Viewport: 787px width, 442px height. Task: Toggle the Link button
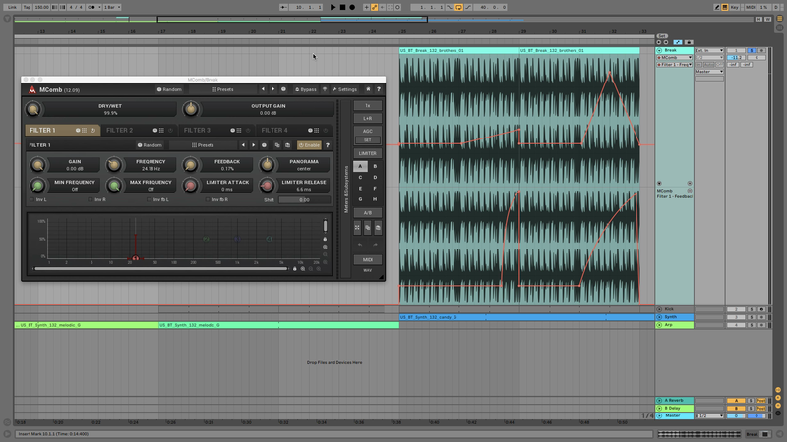pos(12,7)
